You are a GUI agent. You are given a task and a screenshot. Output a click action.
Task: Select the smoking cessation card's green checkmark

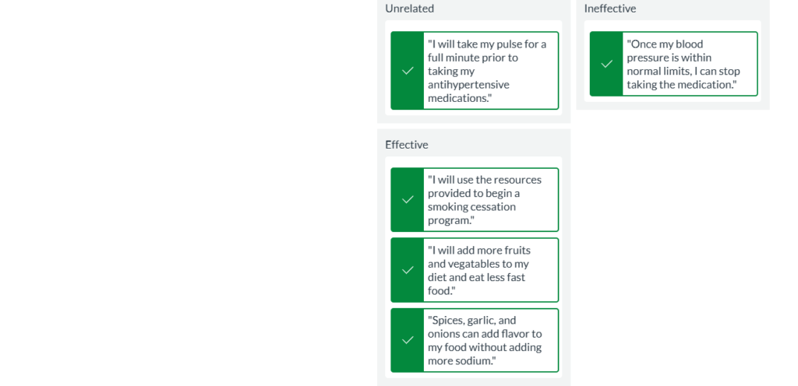(x=407, y=200)
